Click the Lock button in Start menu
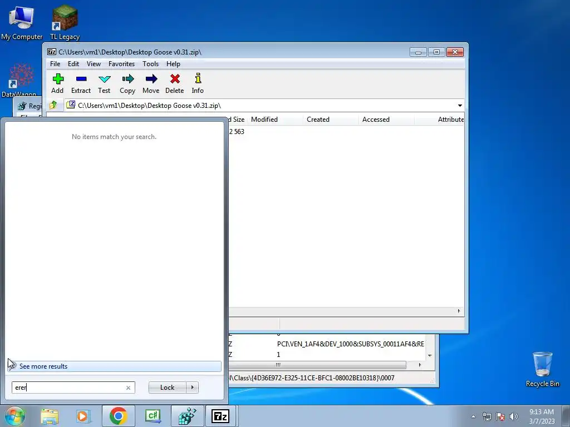This screenshot has width=570, height=427. pos(167,388)
